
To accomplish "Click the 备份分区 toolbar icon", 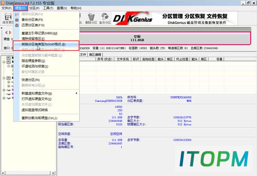I will 105,17.
